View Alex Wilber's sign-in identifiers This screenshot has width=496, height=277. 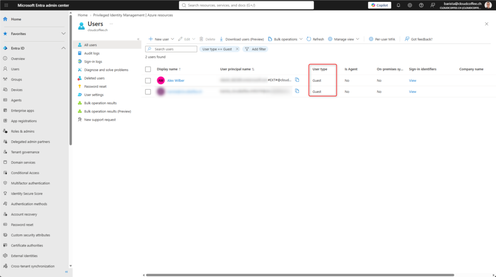413,81
